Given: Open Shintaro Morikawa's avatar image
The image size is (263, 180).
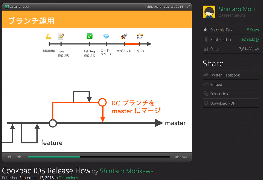Looking at the screenshot, I should pos(209,12).
